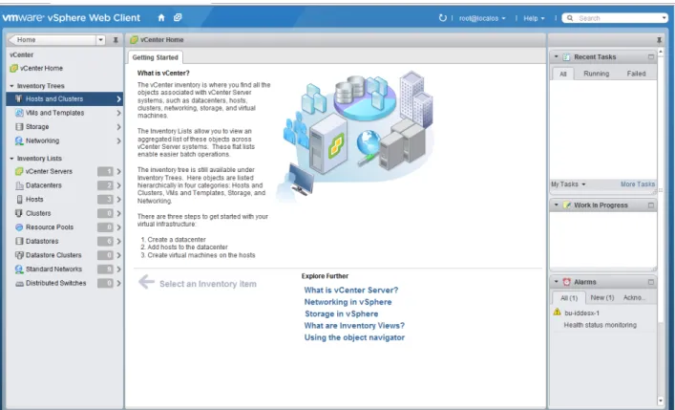
Task: Open the vCenter linked windows icon in header
Action: coord(178,17)
